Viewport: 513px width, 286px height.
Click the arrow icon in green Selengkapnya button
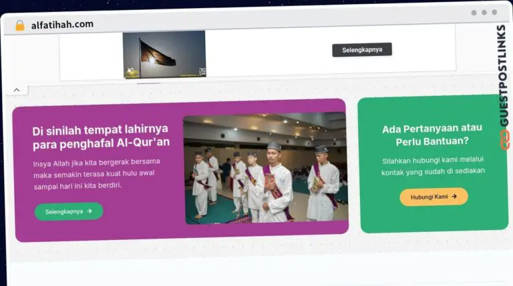coord(90,211)
